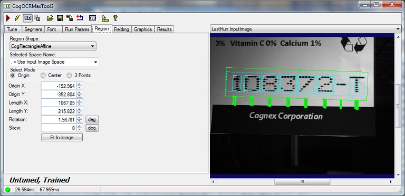Toggle Rotation units deg button
This screenshot has width=405, height=196.
[92, 119]
